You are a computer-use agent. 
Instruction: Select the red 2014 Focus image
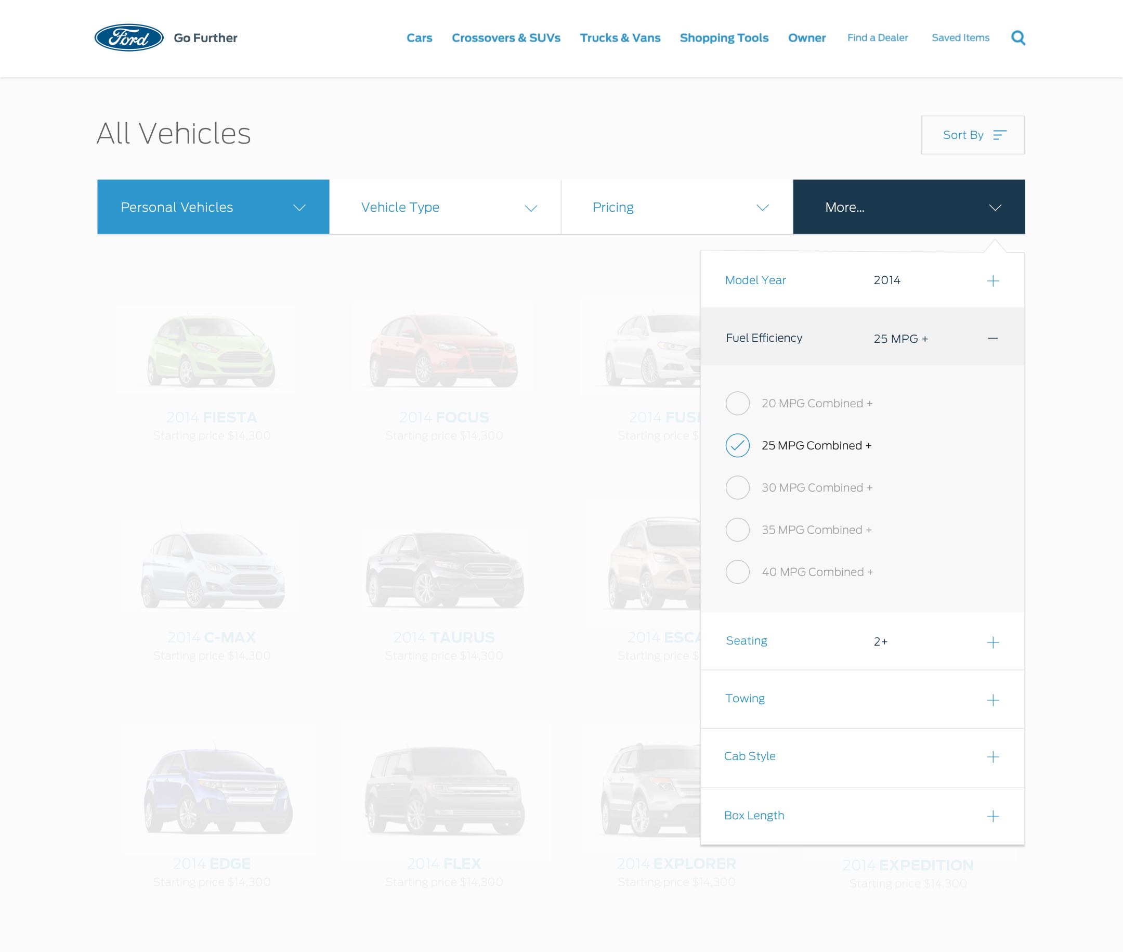coord(443,351)
